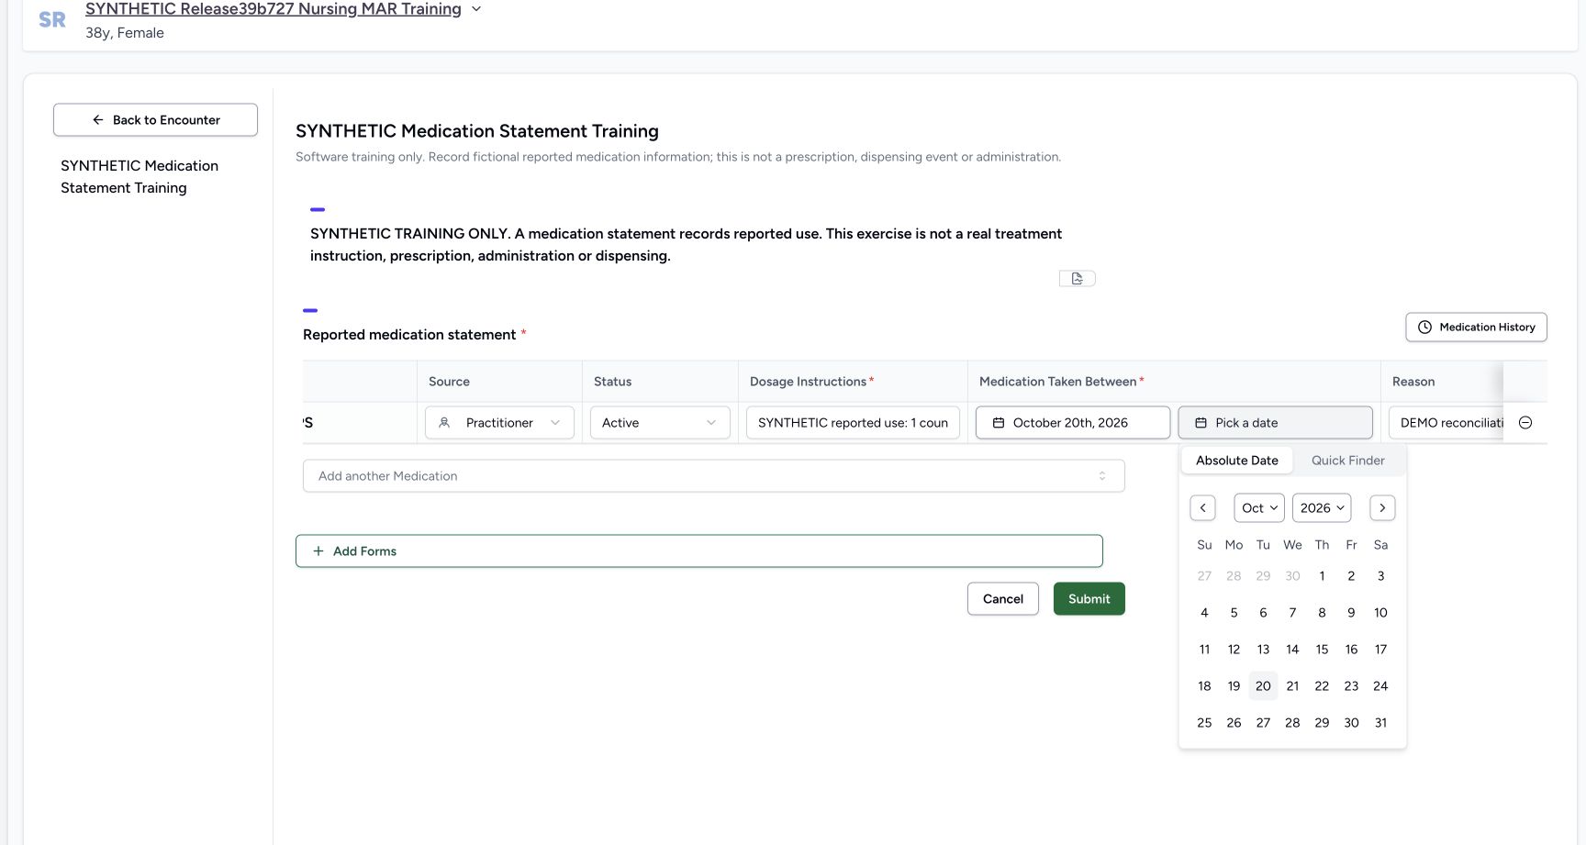Choose October 15 in the calendar

pos(1322,650)
